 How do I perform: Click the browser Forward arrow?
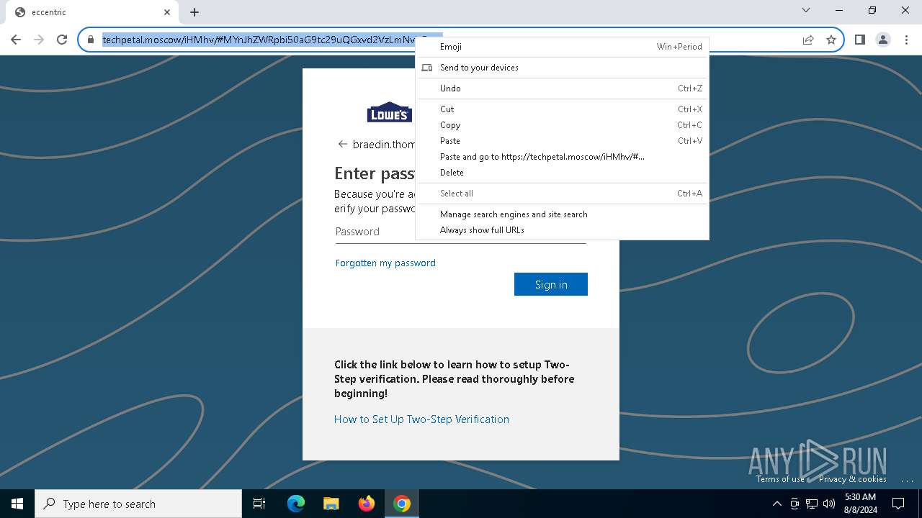pyautogui.click(x=39, y=40)
